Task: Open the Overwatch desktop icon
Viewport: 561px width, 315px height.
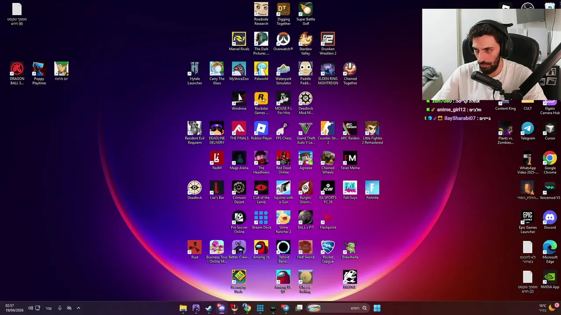Action: [x=283, y=42]
